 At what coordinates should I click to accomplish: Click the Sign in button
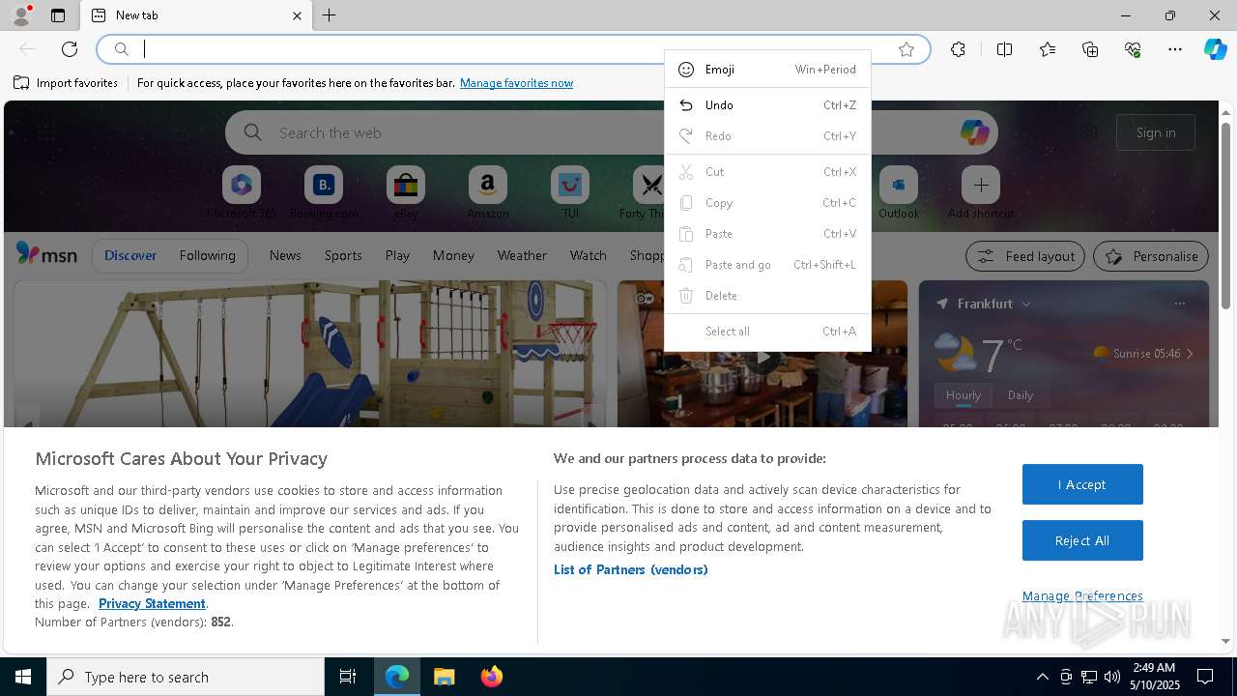[x=1156, y=132]
